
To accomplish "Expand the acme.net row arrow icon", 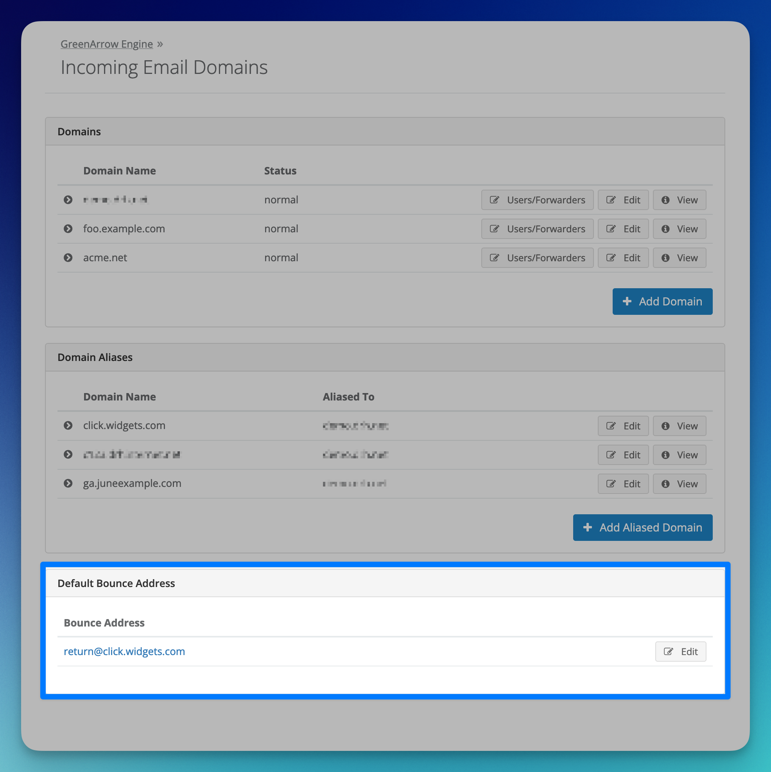I will tap(68, 258).
